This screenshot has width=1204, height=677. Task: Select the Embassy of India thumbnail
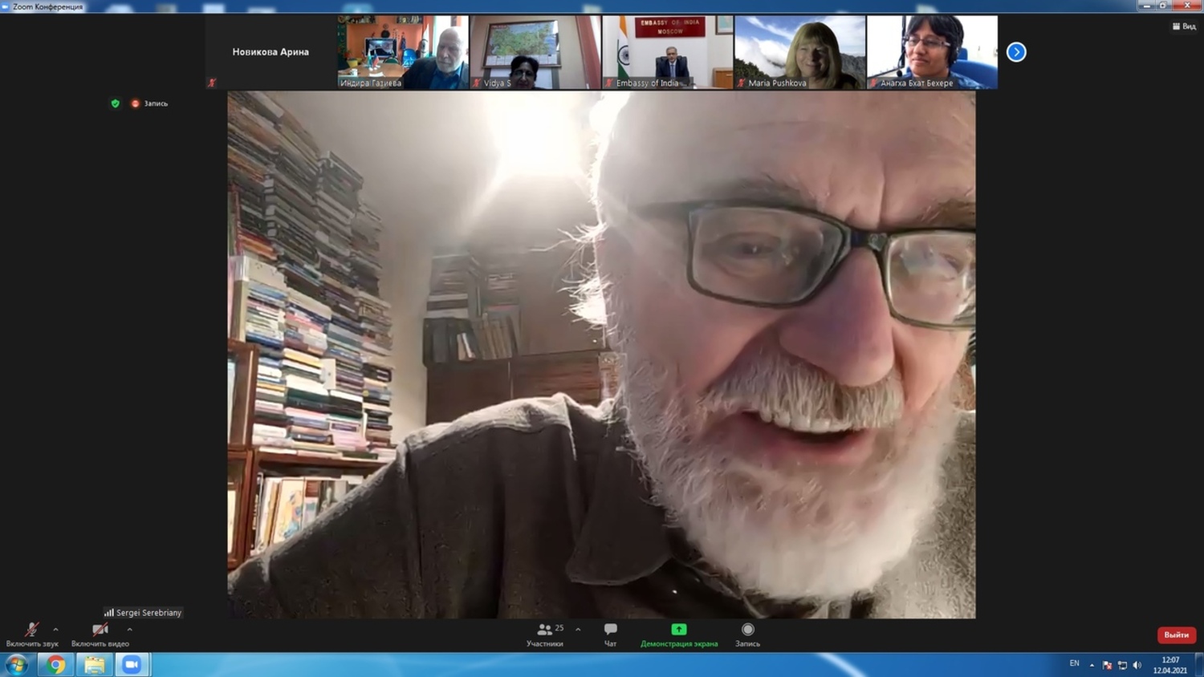click(x=667, y=51)
